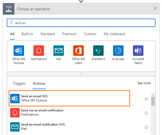Click the 'Microsoft Teams' connector label
Viewport: 162px width, 135px height.
point(138,61)
